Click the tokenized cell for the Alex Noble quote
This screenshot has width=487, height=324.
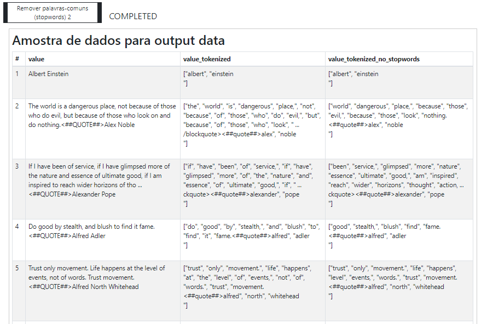tap(253, 129)
